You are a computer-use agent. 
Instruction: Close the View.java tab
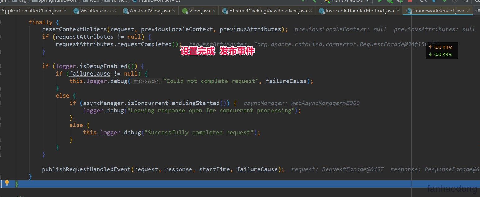(x=214, y=11)
